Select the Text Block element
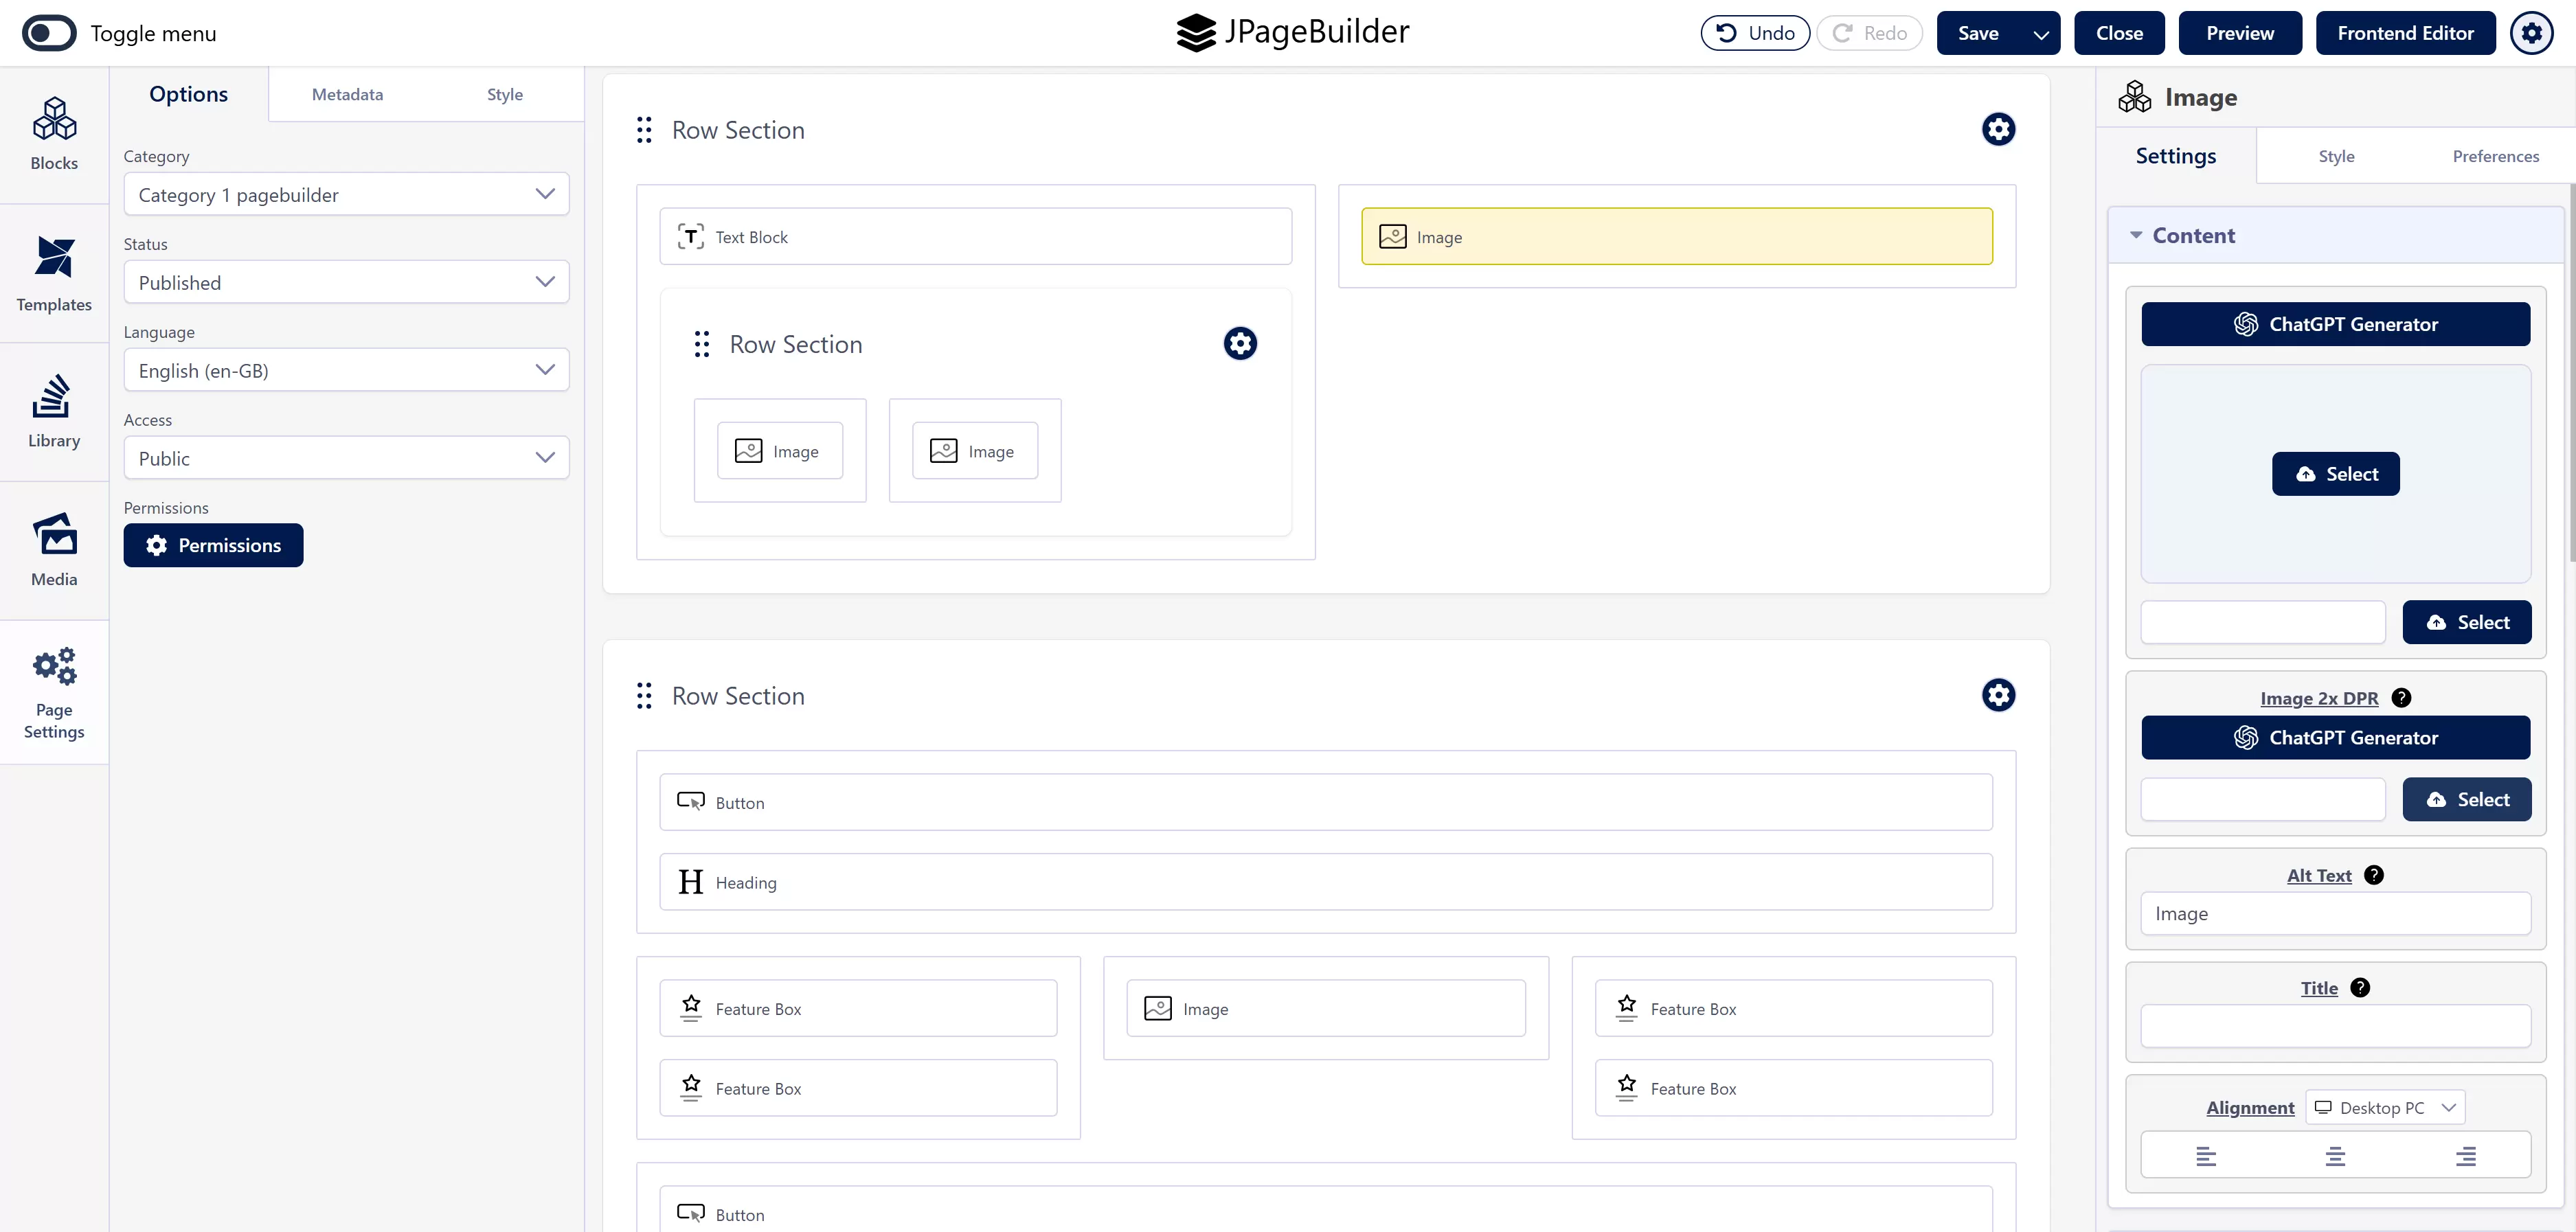2576x1232 pixels. [975, 236]
